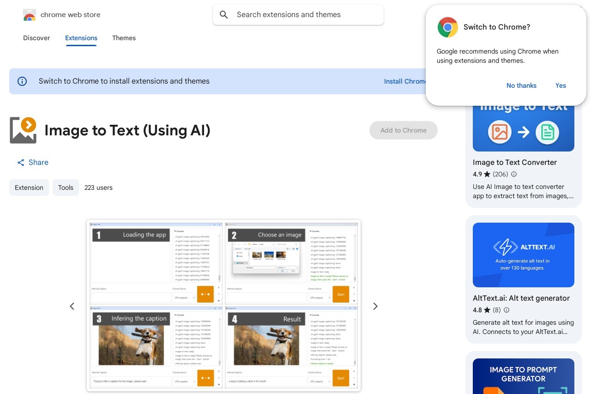Click the Search extensions and themes field

point(298,15)
